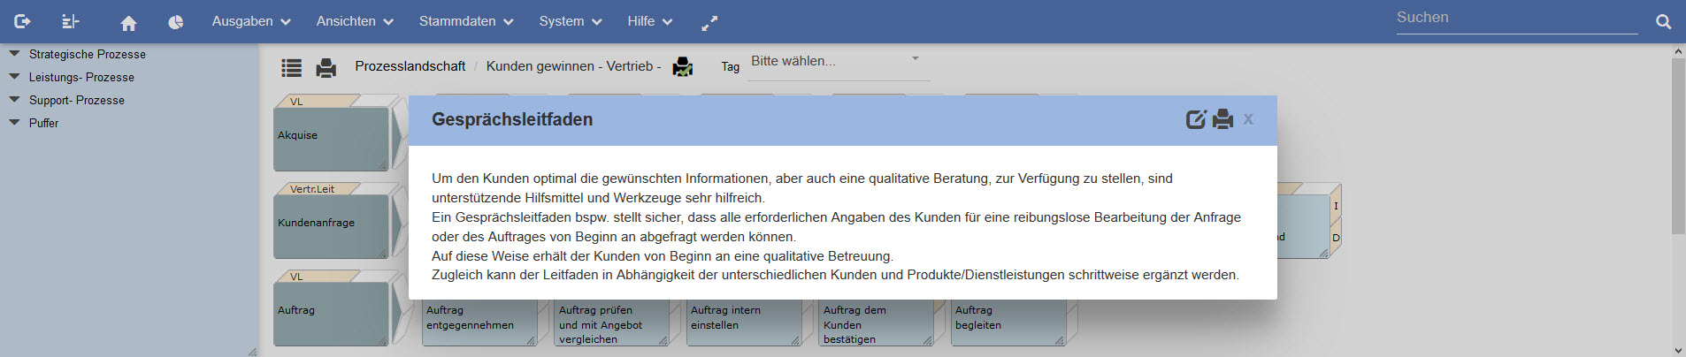Image resolution: width=1686 pixels, height=357 pixels.
Task: Click the Prozesslandschaft breadcrumb link
Action: click(410, 66)
